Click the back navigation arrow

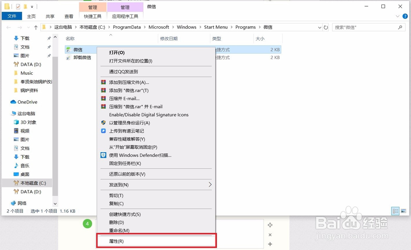9,27
